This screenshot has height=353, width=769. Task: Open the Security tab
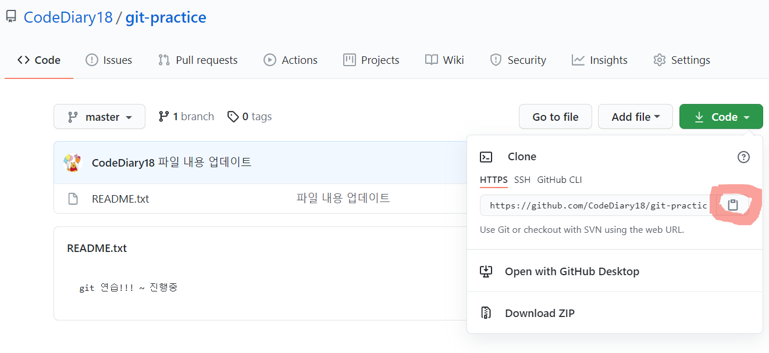pos(518,60)
